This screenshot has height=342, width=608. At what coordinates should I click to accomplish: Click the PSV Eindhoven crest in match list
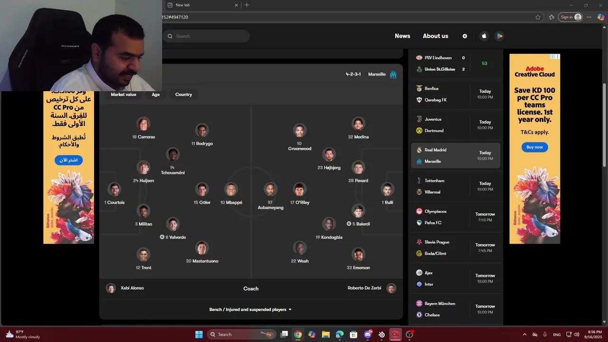(x=419, y=57)
